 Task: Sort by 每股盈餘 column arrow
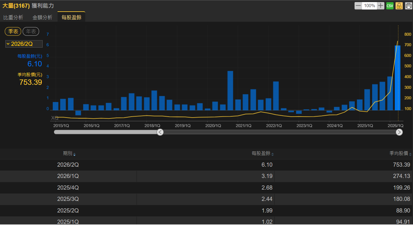273,154
